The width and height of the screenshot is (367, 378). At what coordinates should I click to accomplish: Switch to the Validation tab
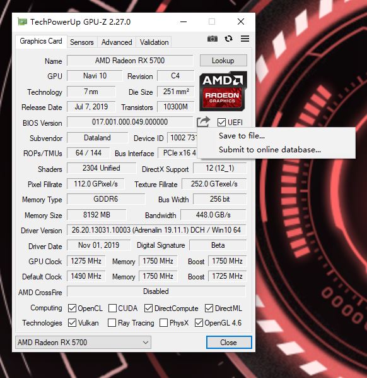coord(154,42)
